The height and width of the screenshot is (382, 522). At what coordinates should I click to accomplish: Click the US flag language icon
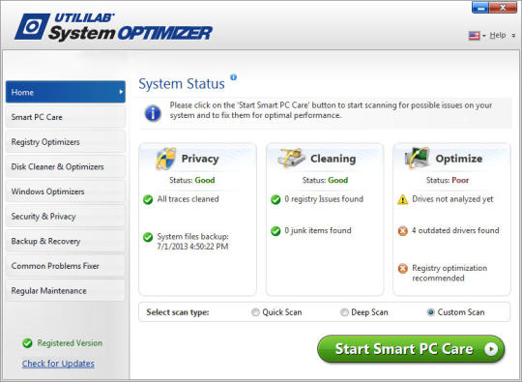click(474, 36)
